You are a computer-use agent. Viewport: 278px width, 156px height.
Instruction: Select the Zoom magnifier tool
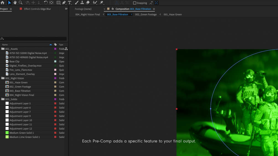[20, 3]
